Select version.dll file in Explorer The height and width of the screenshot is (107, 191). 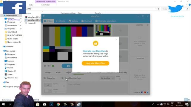(31, 23)
